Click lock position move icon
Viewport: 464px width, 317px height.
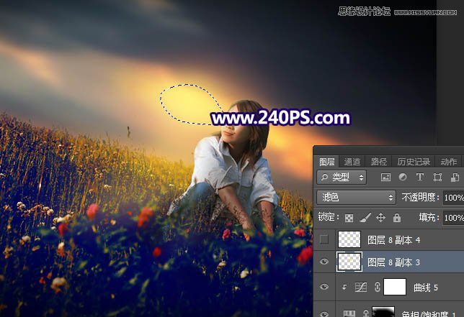pyautogui.click(x=380, y=217)
